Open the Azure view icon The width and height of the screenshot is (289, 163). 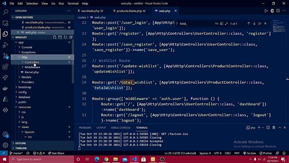point(5,99)
